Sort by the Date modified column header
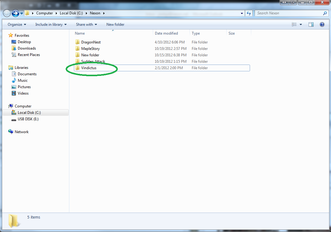Image resolution: width=331 pixels, height=232 pixels. pyautogui.click(x=166, y=33)
